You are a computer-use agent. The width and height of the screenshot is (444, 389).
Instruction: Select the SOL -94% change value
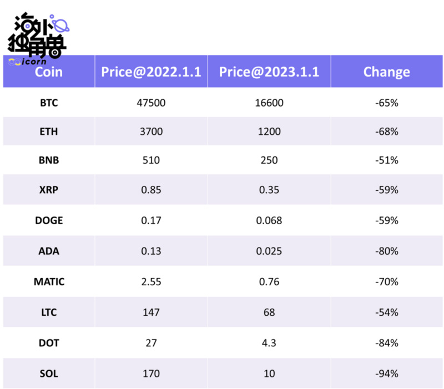[x=386, y=373]
